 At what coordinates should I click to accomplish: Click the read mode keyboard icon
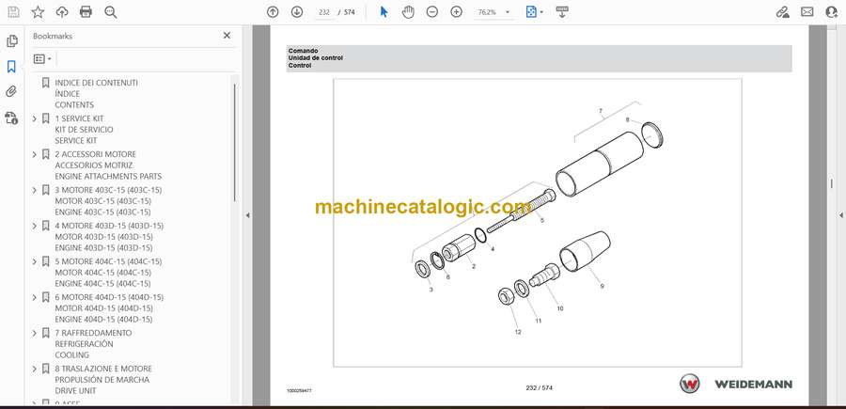click(562, 12)
